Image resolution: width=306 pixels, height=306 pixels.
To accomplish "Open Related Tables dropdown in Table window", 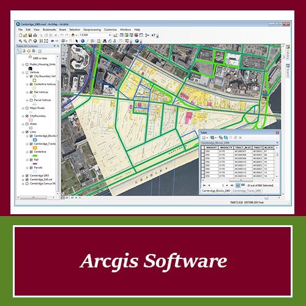I will pos(213,138).
